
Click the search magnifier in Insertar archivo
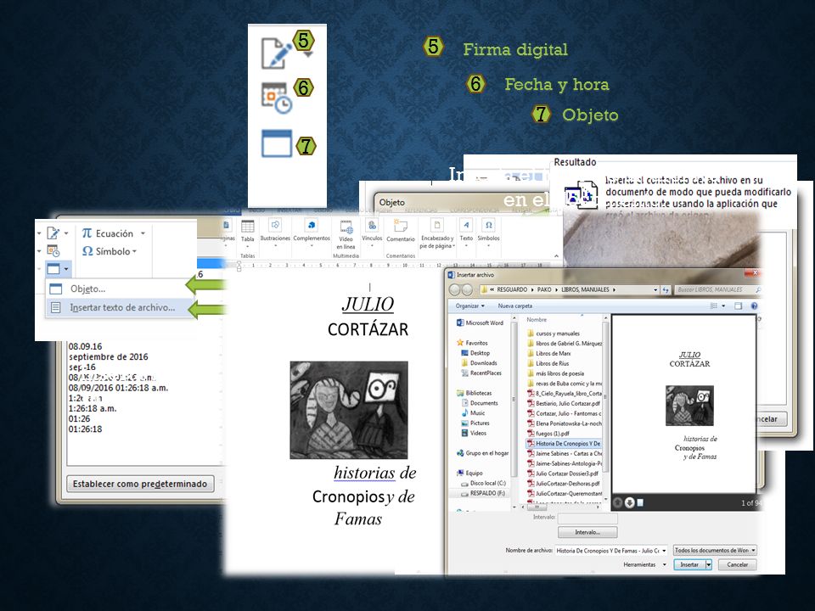pos(758,290)
